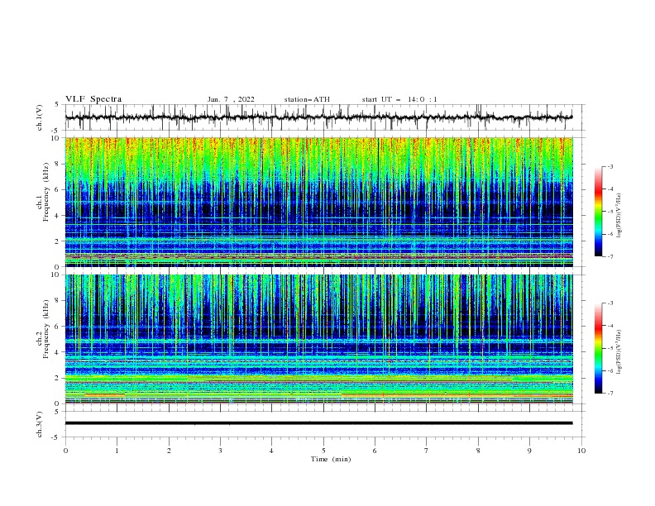Click the 'start UT = 14:0 :1' text
Image resolution: width=655 pixels, height=506 pixels.
[x=399, y=99]
